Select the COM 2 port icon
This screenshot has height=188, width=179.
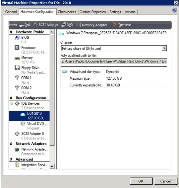tap(17, 88)
